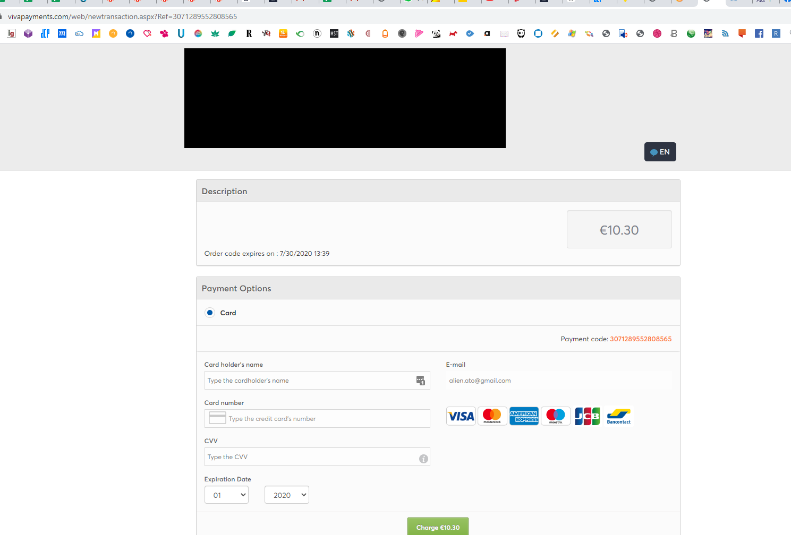Click the credit card number input field
The image size is (791, 535).
coord(317,418)
